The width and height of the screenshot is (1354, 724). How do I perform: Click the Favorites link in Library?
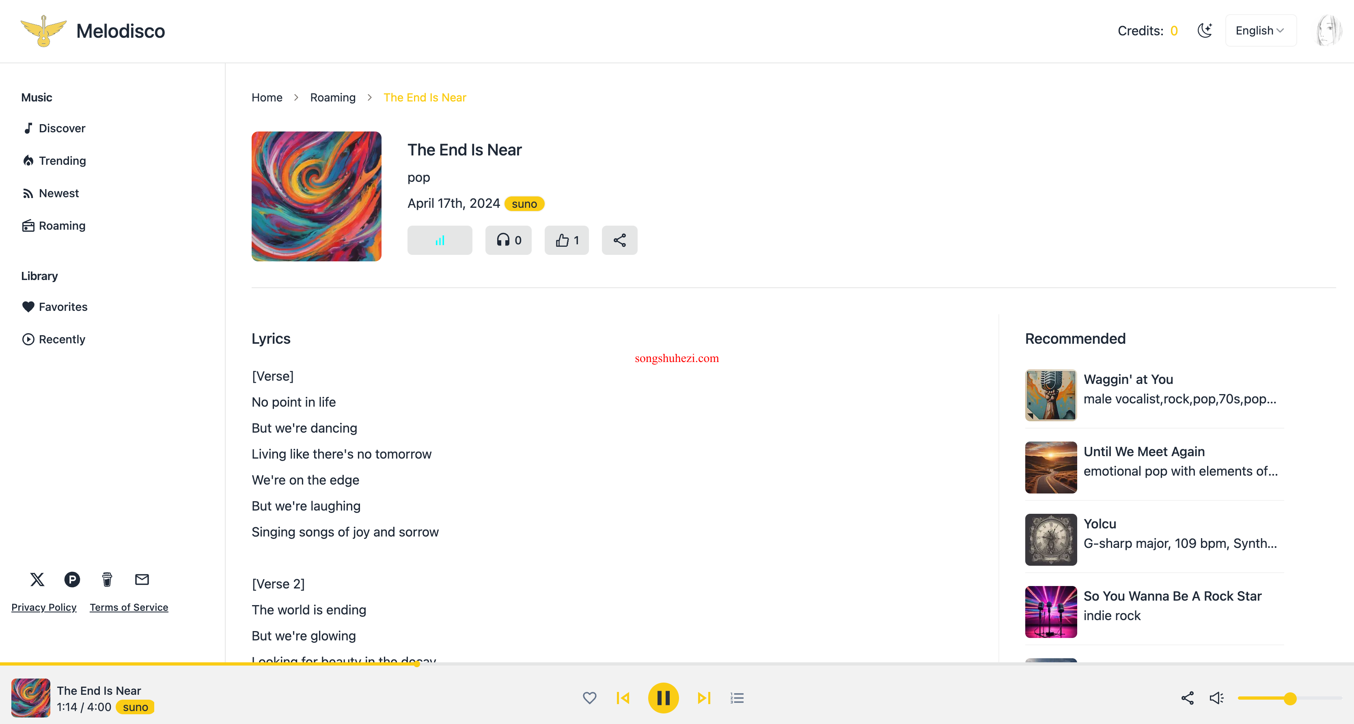tap(63, 306)
